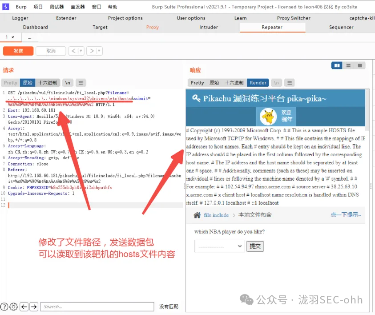Viewport: 375px width, 315px height.
Task: Switch to top-bottom split layout
Action: (x=348, y=65)
